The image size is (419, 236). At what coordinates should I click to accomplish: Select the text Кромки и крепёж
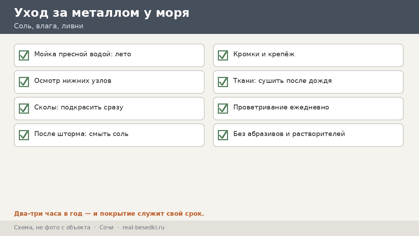pos(264,55)
